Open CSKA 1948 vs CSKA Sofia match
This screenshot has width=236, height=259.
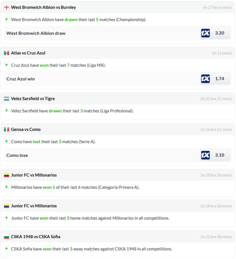point(35,237)
